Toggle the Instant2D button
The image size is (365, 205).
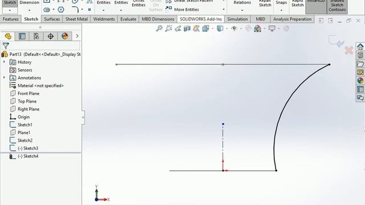point(316,6)
